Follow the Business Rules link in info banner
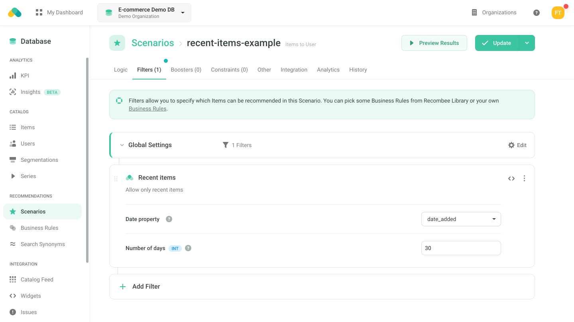Viewport: 574px width, 322px height. 147,109
